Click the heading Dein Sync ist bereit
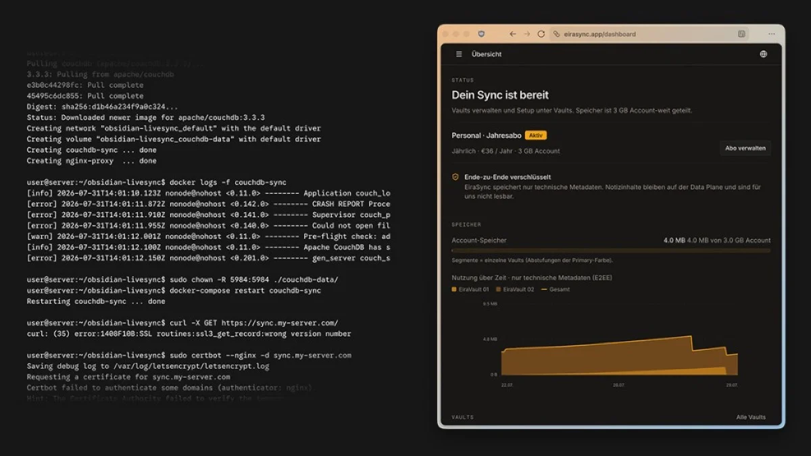Image resolution: width=811 pixels, height=456 pixels. click(500, 95)
